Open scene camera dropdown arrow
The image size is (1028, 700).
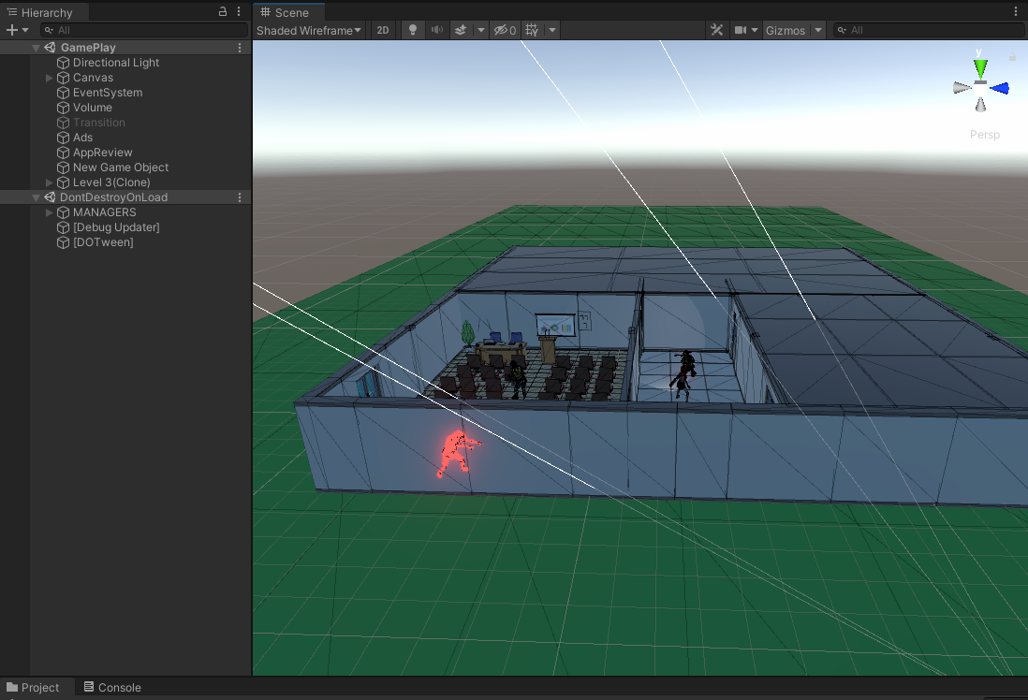point(755,30)
